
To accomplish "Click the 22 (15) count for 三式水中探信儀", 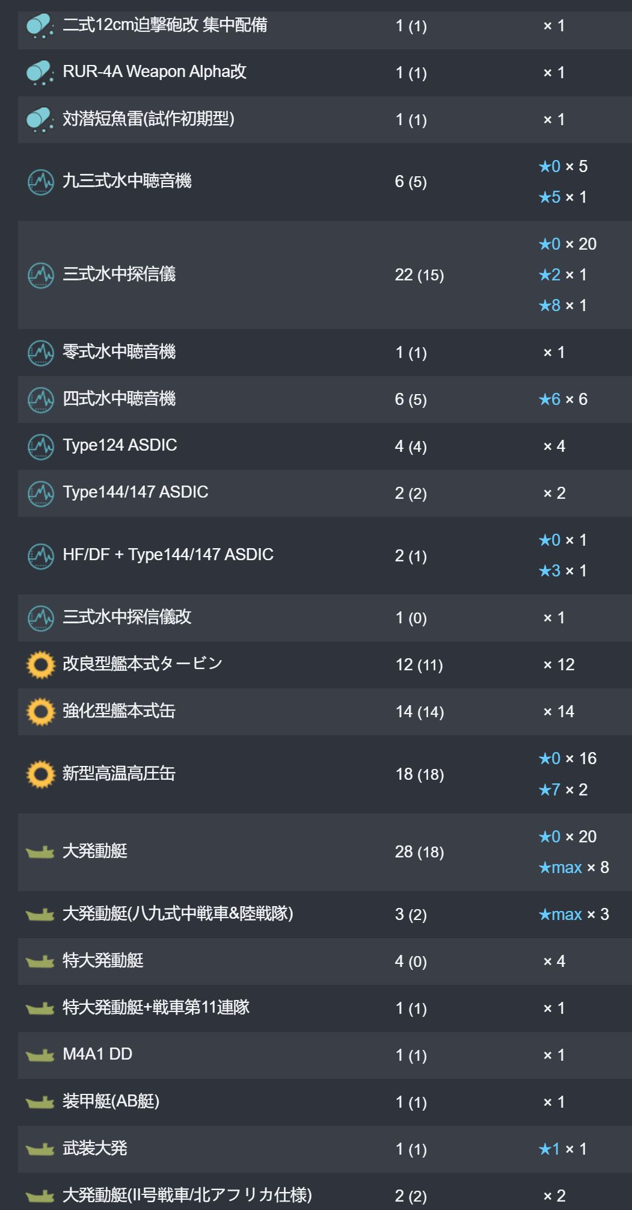I will [419, 276].
